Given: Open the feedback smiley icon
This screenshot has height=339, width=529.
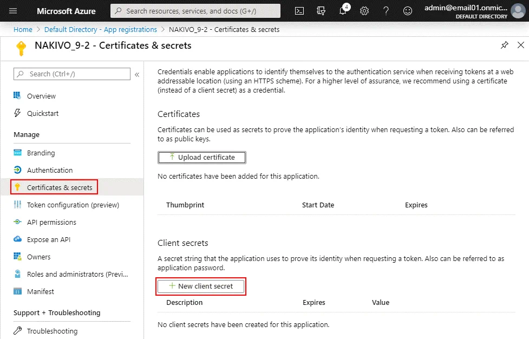Looking at the screenshot, I should [408, 10].
